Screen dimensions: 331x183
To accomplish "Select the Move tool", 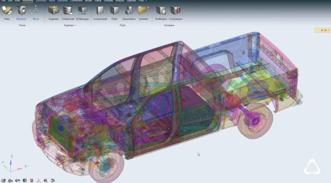I will coord(36,12).
